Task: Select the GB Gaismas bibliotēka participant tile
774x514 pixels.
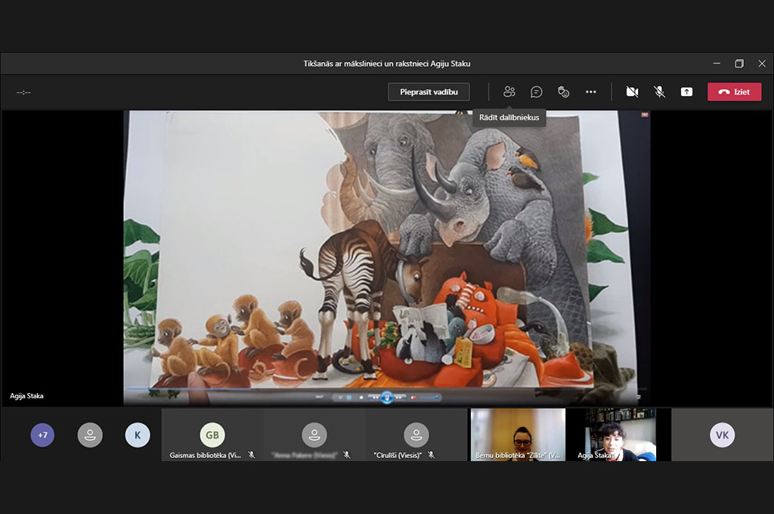Action: [x=212, y=435]
